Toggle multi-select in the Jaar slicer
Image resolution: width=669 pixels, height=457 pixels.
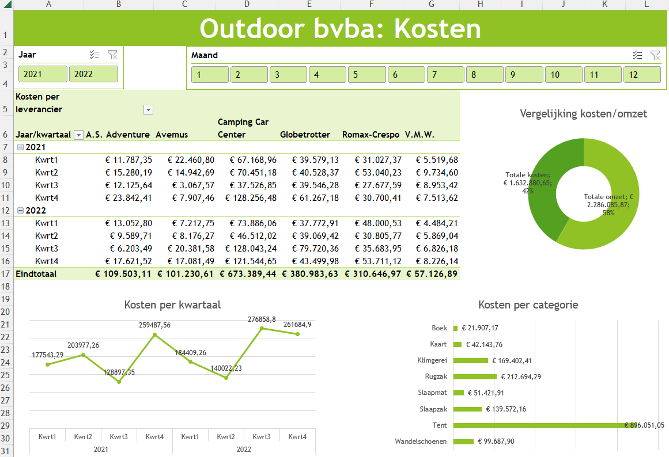coord(95,55)
